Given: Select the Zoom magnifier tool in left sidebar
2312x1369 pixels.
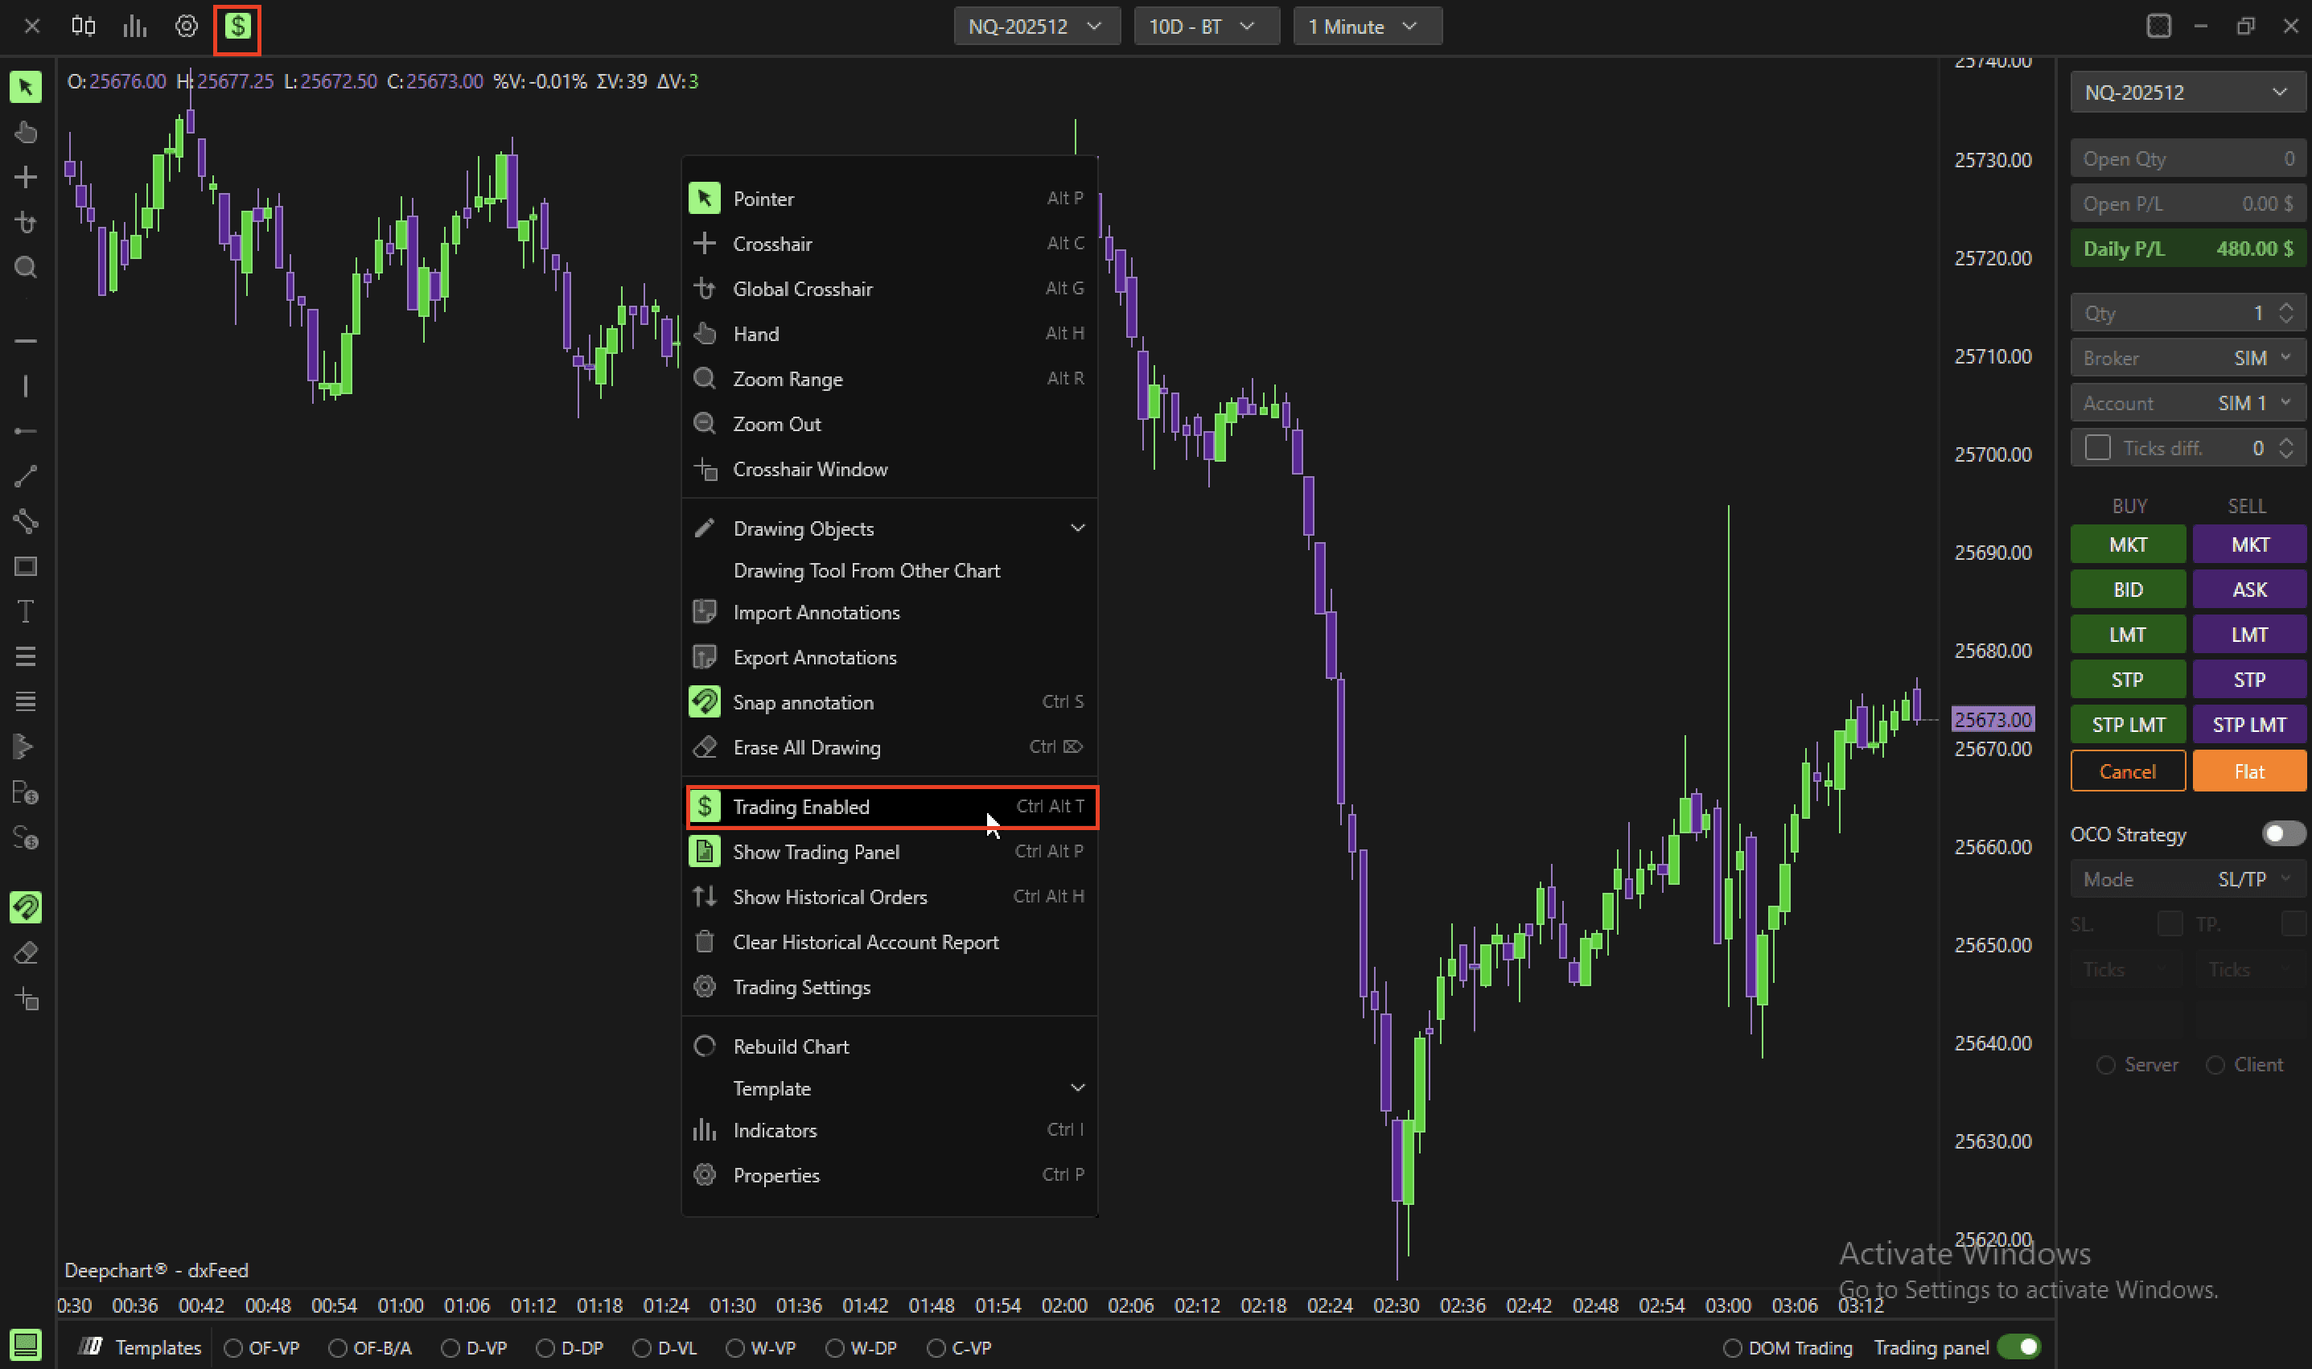Looking at the screenshot, I should pos(26,268).
